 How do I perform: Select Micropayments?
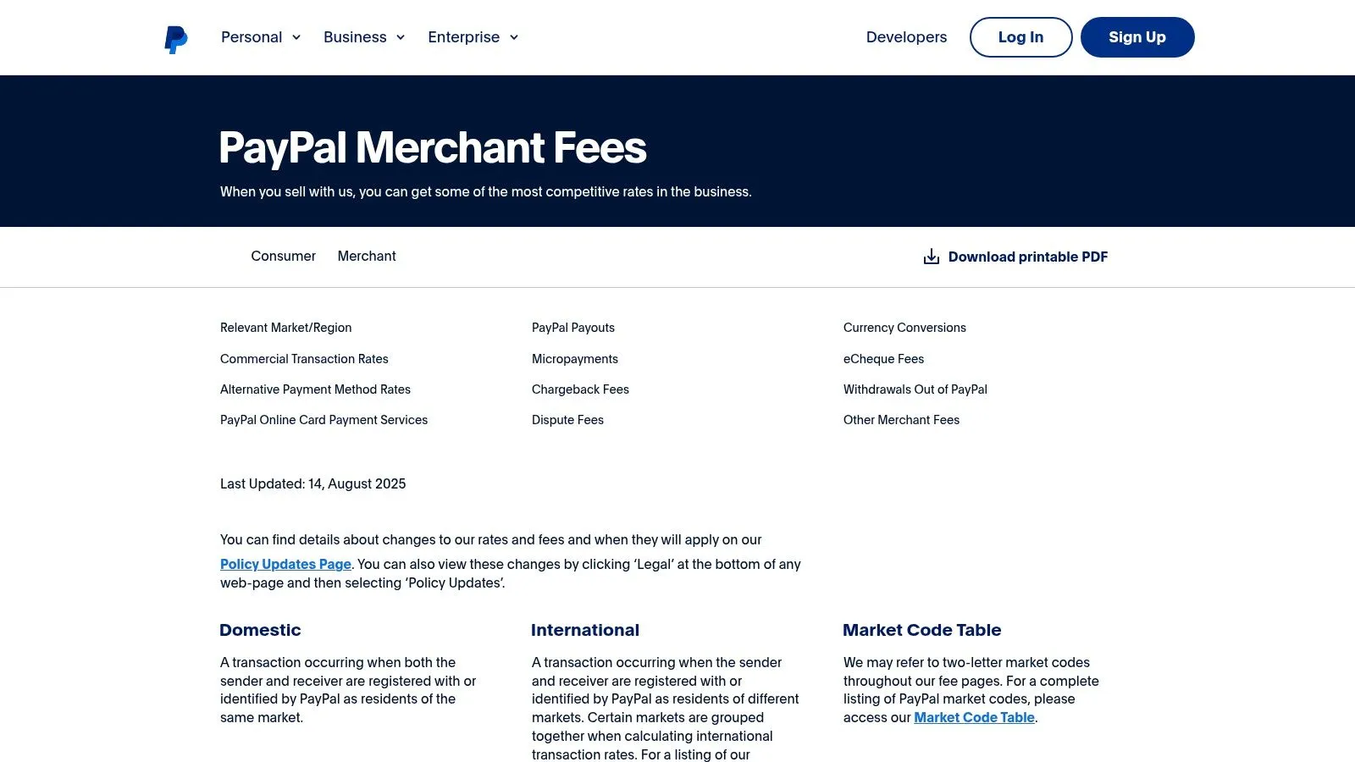click(x=574, y=358)
